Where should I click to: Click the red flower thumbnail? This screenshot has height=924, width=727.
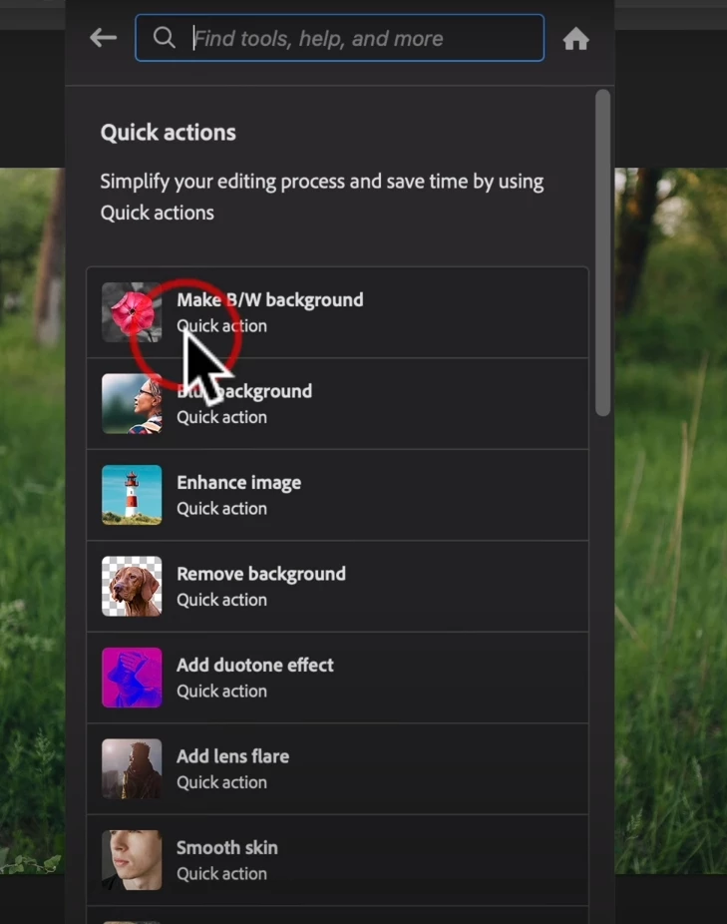click(x=132, y=312)
